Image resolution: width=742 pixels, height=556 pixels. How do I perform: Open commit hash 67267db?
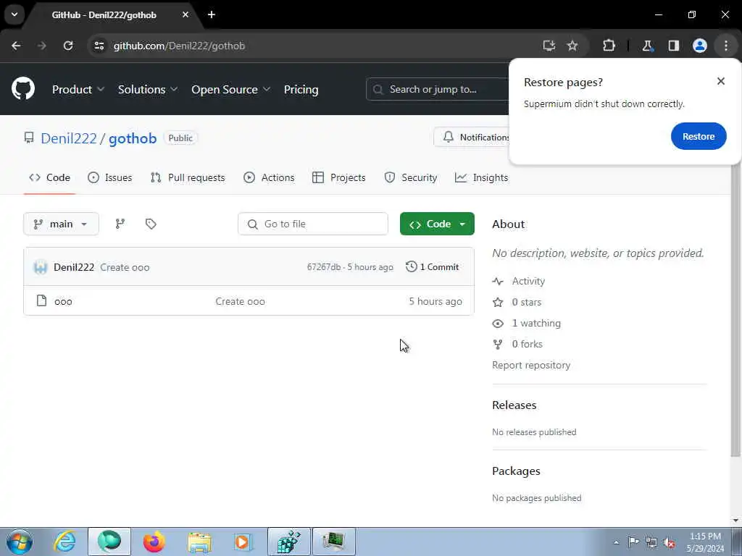(324, 267)
